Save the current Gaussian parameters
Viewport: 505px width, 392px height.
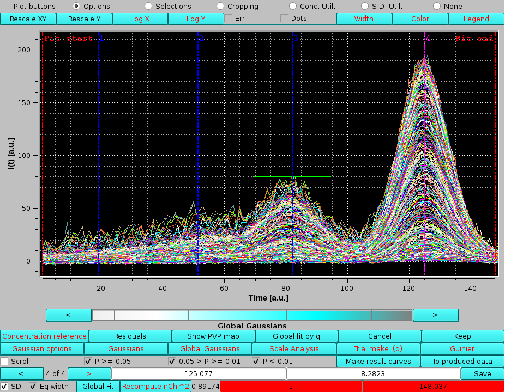coord(482,373)
